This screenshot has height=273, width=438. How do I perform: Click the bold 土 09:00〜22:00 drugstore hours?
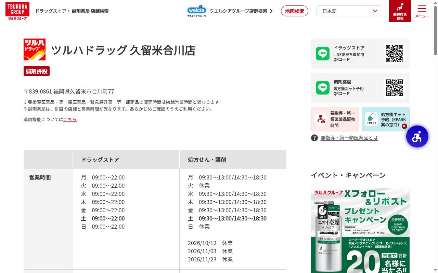pos(103,218)
